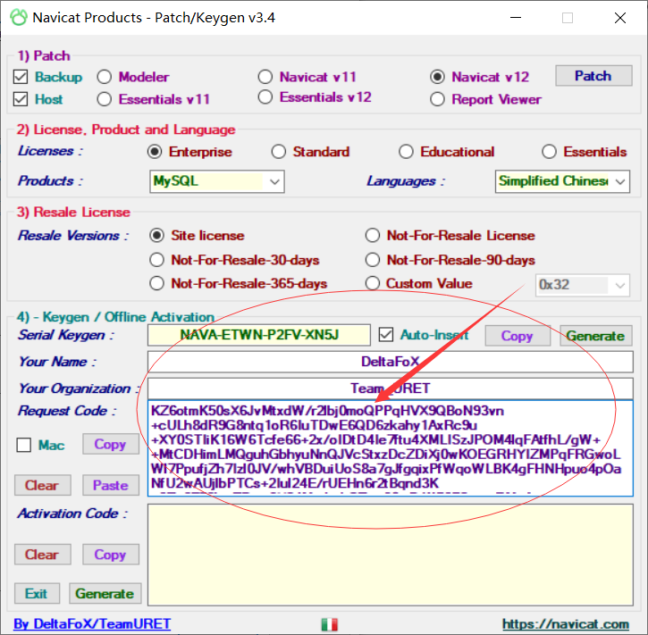The width and height of the screenshot is (648, 635).
Task: Open the Products MySQL dropdown
Action: [217, 181]
